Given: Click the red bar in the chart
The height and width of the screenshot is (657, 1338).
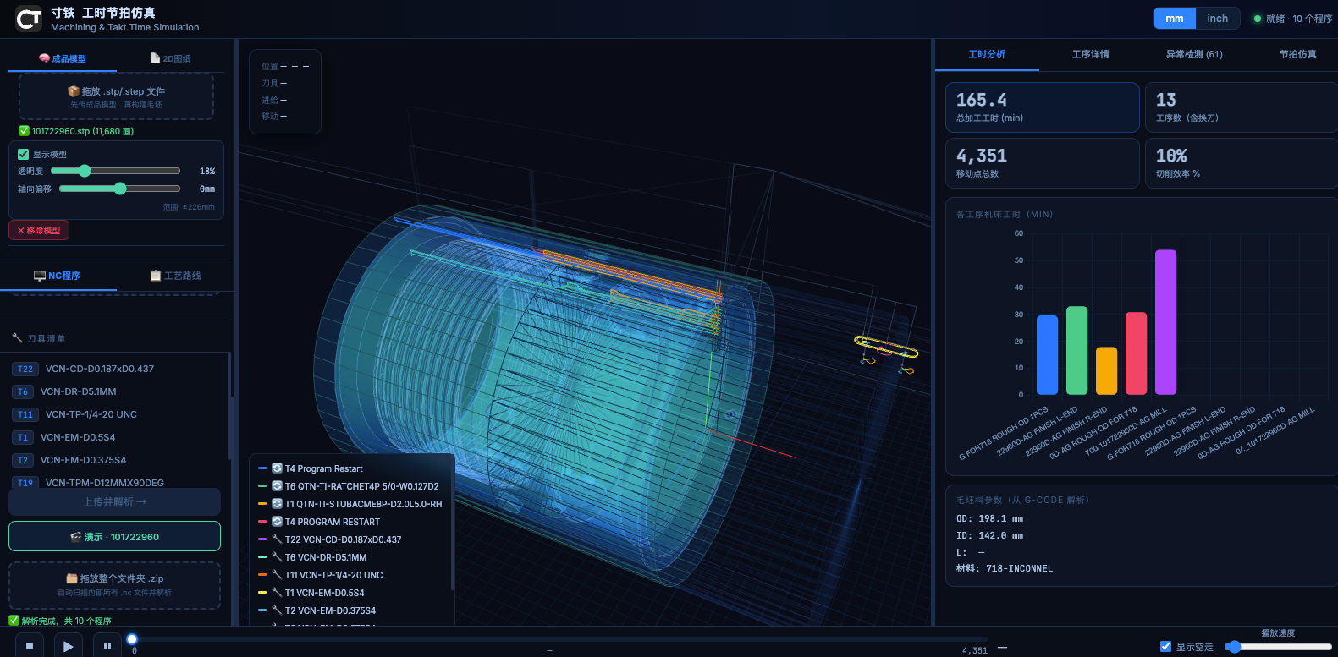Looking at the screenshot, I should (x=1136, y=353).
